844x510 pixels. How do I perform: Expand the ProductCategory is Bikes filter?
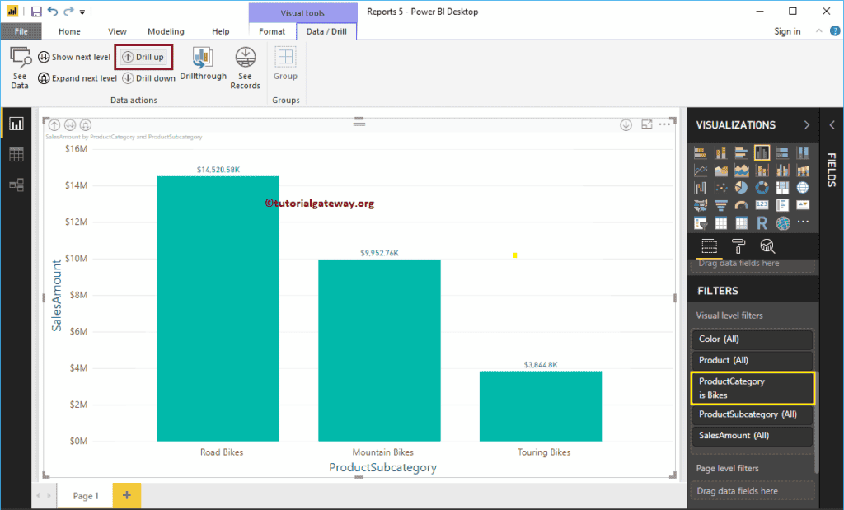(x=752, y=388)
